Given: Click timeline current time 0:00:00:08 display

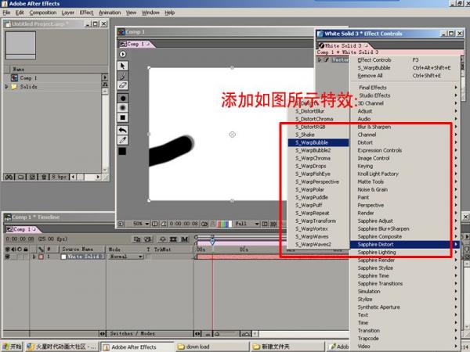Looking at the screenshot, I should point(20,239).
